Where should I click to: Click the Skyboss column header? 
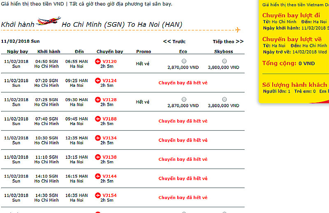click(224, 52)
